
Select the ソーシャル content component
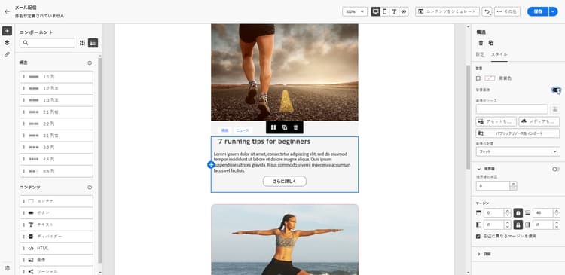[56, 272]
